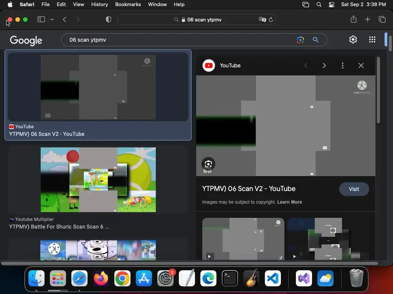Viewport: 393px width, 294px height.
Task: Open the Help menu
Action: point(179,4)
